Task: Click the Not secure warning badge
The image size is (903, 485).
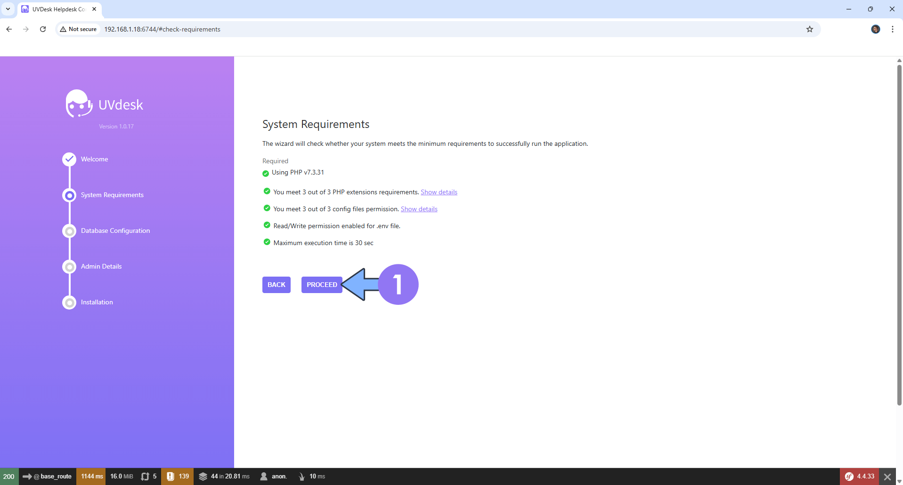Action: [x=78, y=29]
